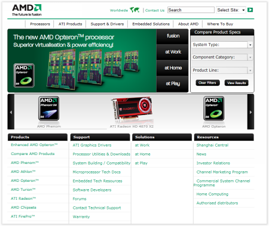Viewport: 269px width, 226px height.
Task: Open the News link
Action: click(201, 154)
